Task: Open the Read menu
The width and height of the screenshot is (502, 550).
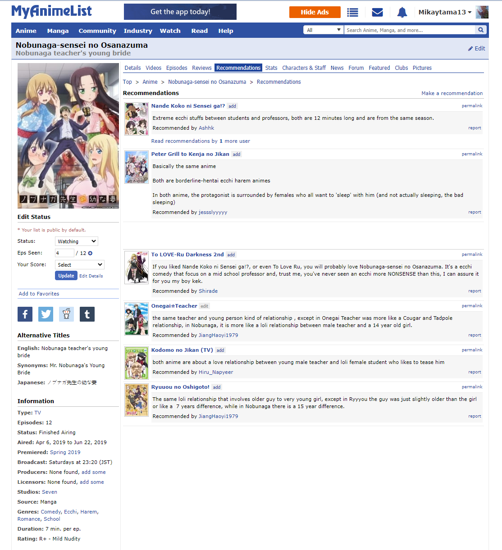Action: [200, 31]
